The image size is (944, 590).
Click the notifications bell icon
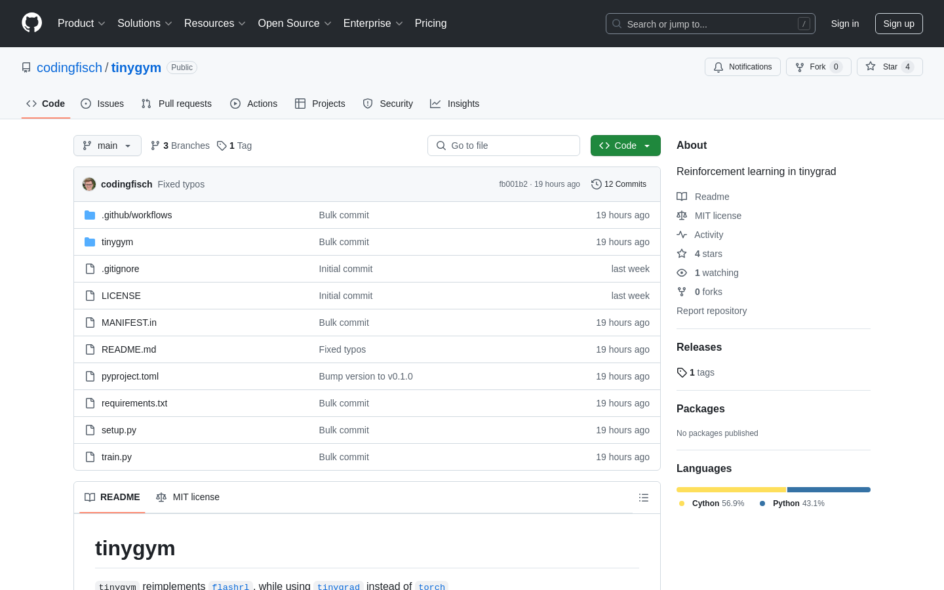[718, 67]
